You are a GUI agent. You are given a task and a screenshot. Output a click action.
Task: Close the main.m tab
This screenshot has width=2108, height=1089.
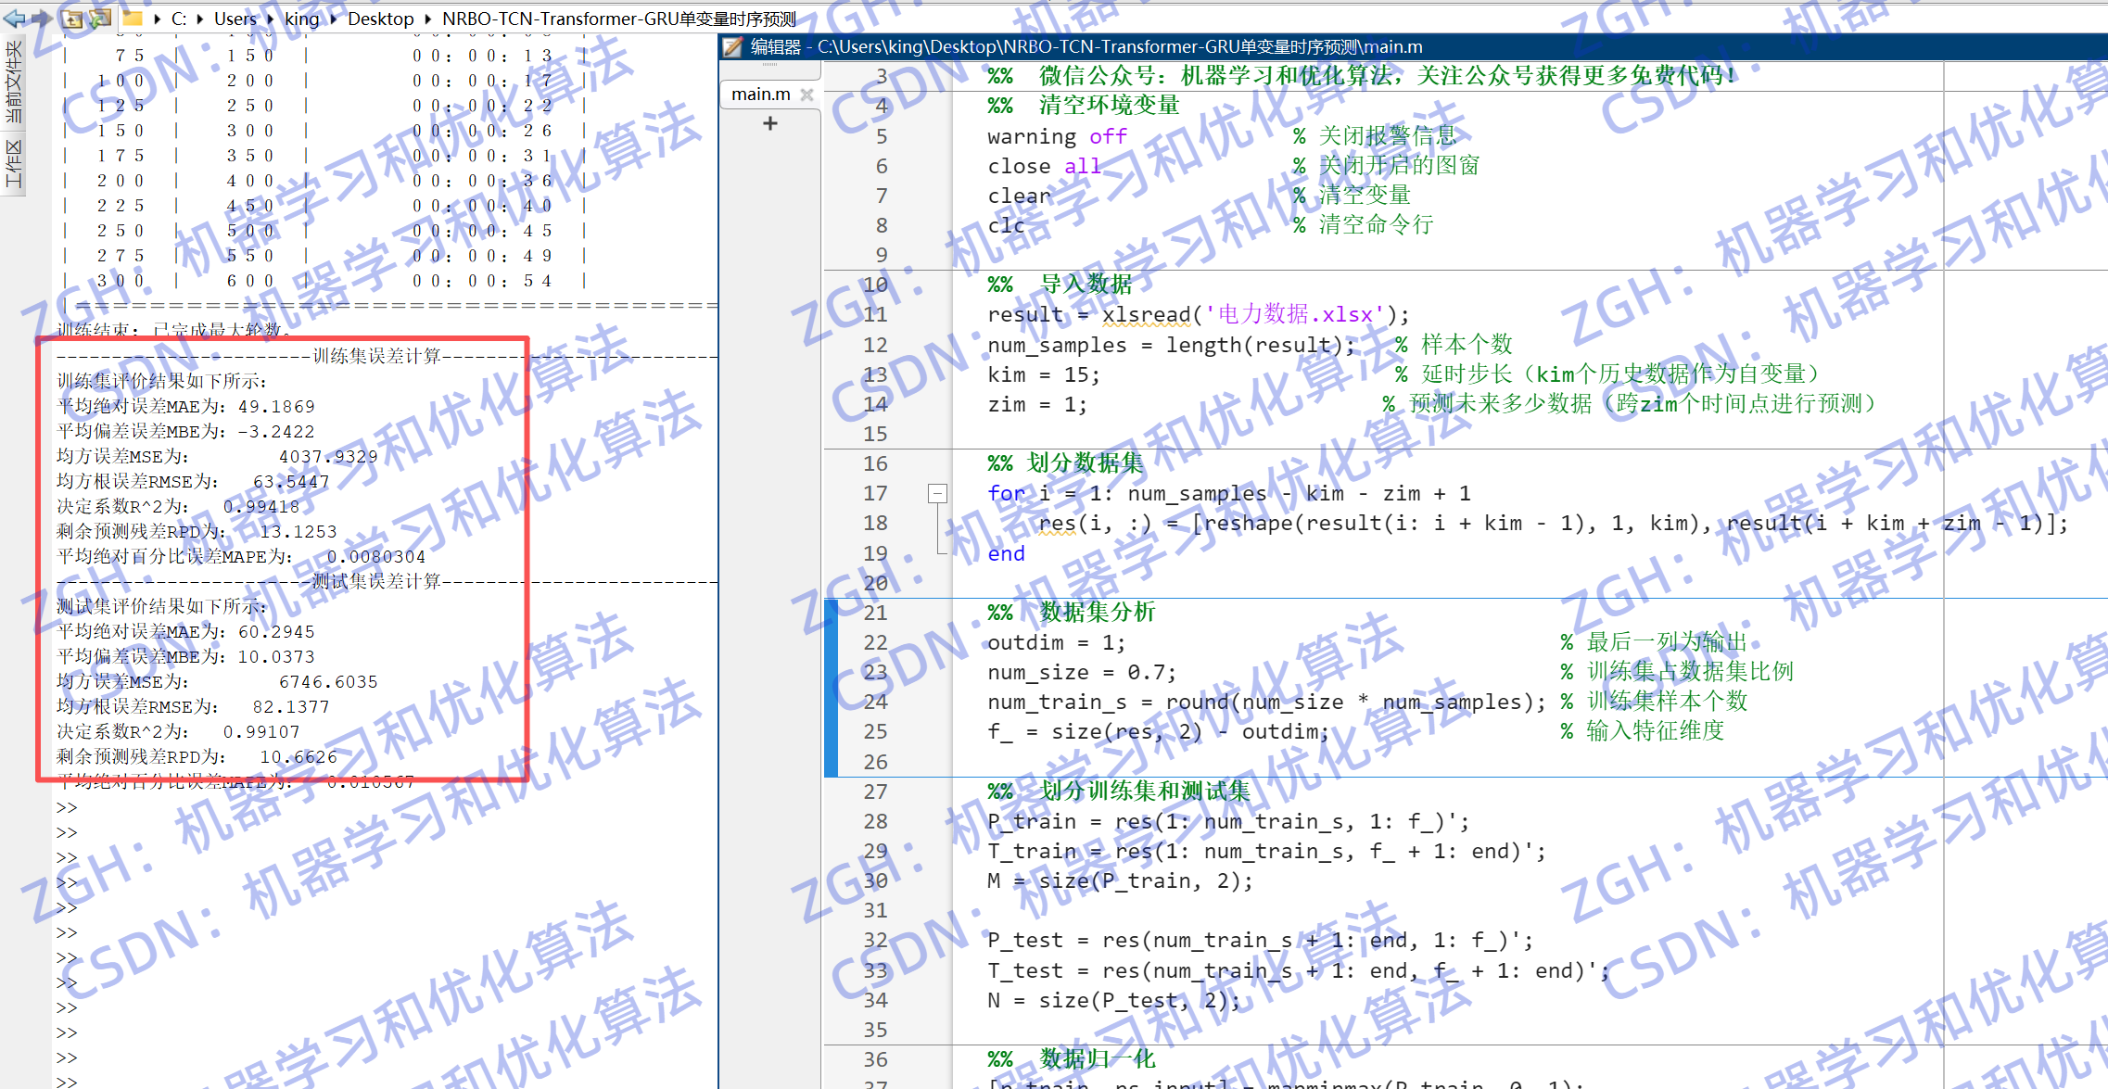pos(806,95)
